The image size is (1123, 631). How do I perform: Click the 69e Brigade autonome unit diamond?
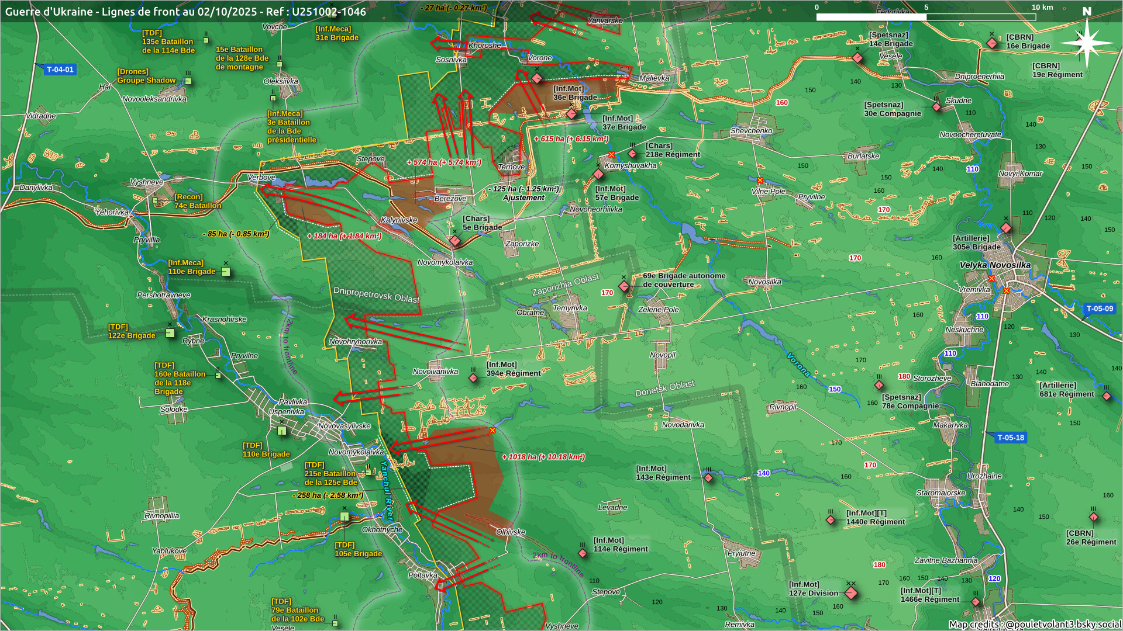624,286
